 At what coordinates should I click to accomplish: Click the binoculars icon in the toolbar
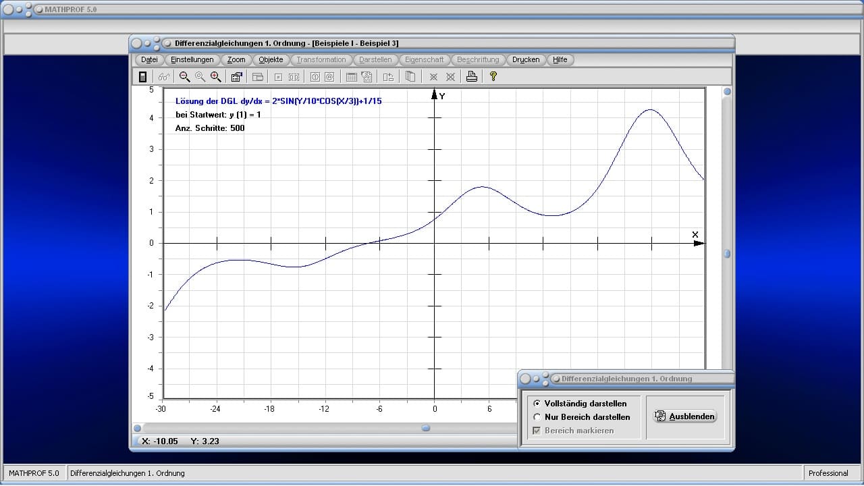pos(163,77)
